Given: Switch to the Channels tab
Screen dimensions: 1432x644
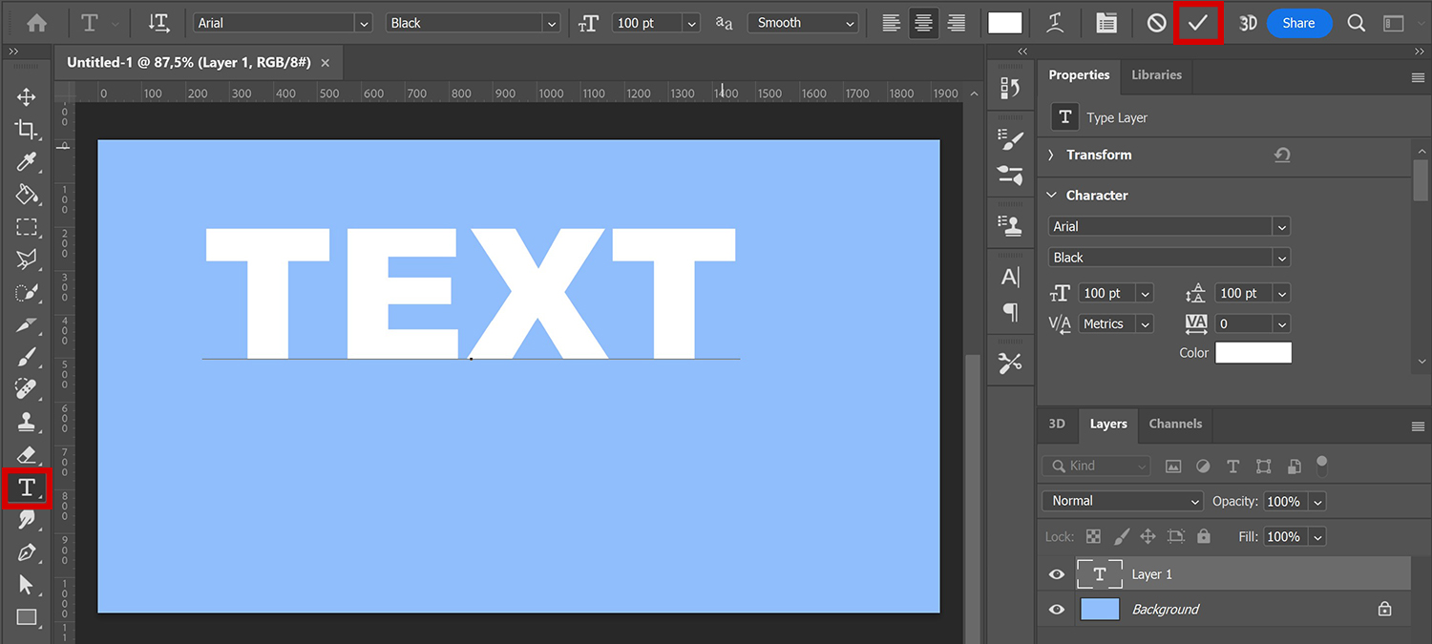Looking at the screenshot, I should pyautogui.click(x=1175, y=424).
